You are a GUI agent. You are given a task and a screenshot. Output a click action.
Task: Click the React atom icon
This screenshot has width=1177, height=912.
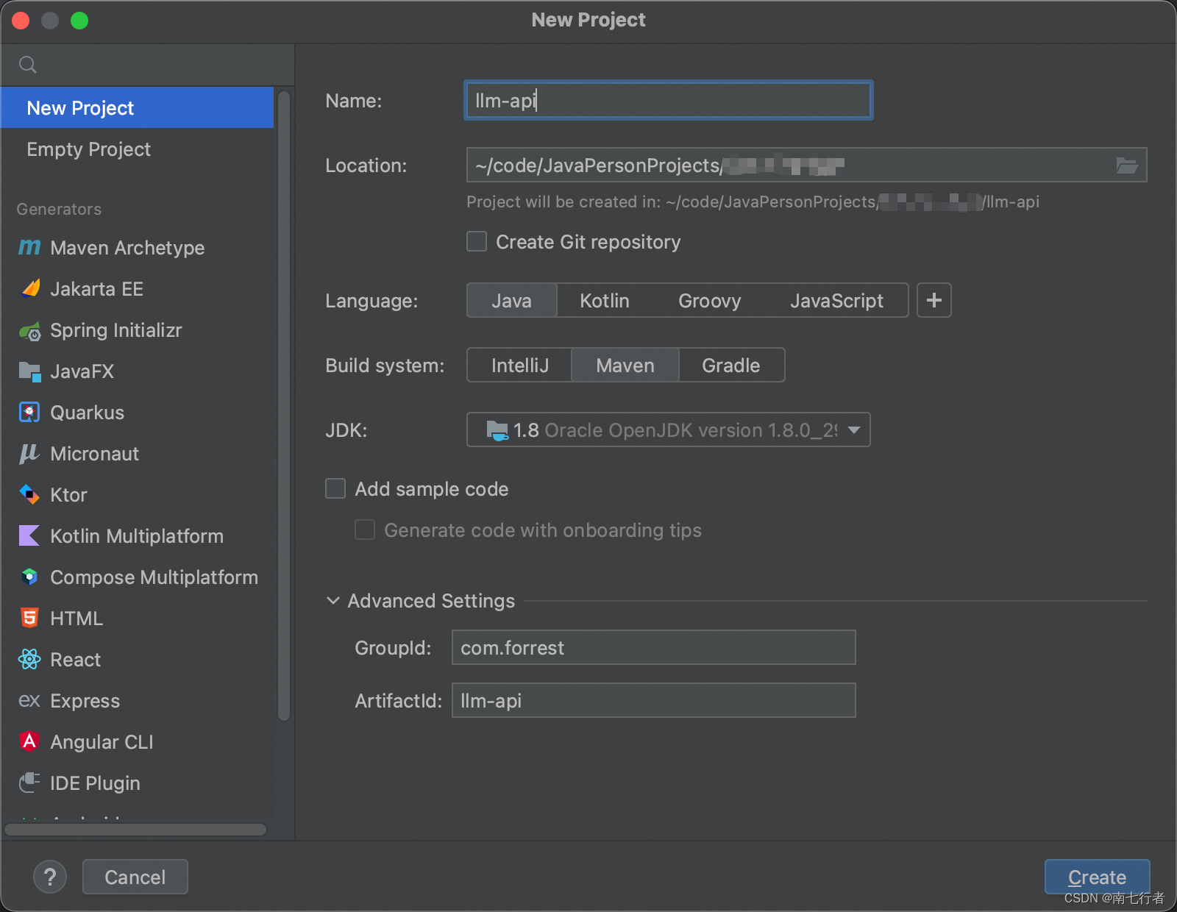tap(29, 660)
